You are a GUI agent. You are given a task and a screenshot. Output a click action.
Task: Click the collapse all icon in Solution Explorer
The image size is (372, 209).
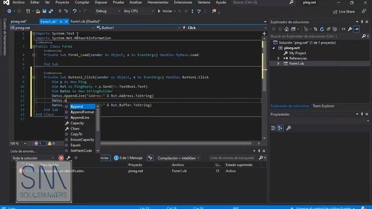click(328, 29)
